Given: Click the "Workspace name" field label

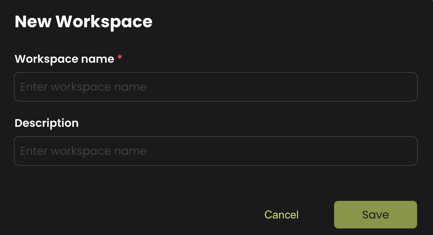Looking at the screenshot, I should 64,59.
